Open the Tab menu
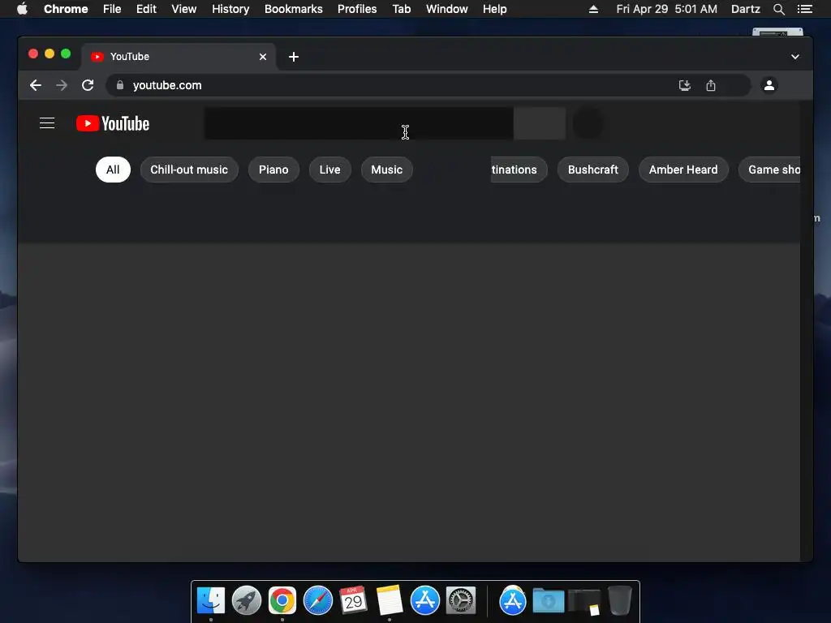The width and height of the screenshot is (831, 623). click(x=401, y=9)
